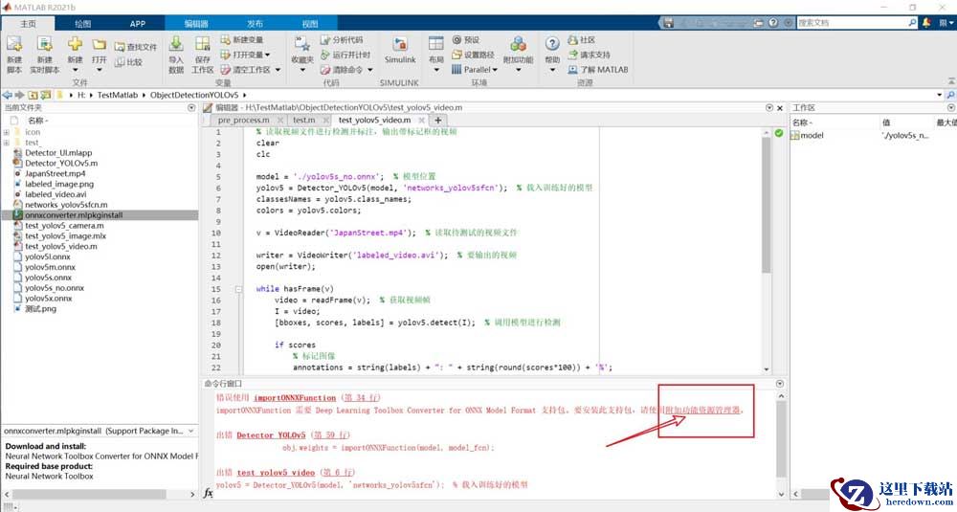
Task: Switch to the 发布 (Publish) ribbon tab
Action: click(255, 24)
